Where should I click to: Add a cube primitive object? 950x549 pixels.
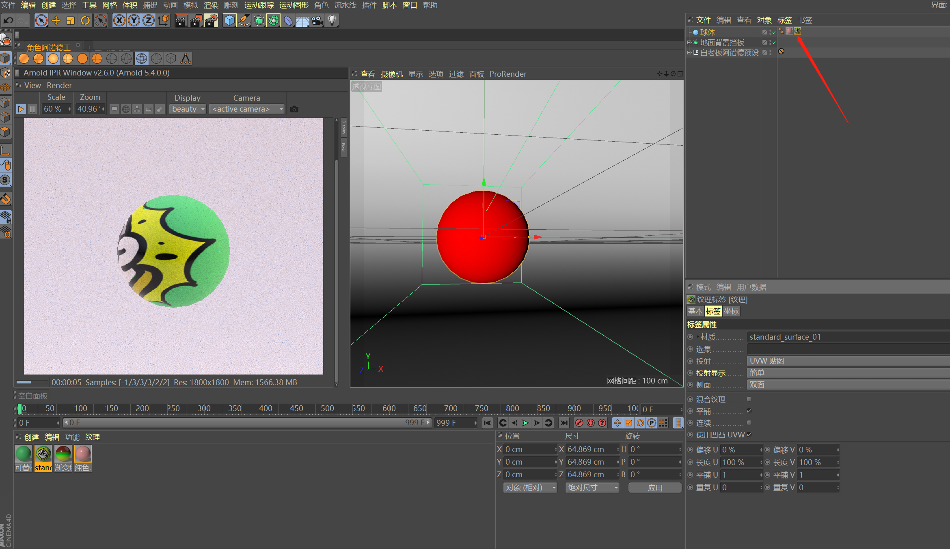tap(229, 20)
